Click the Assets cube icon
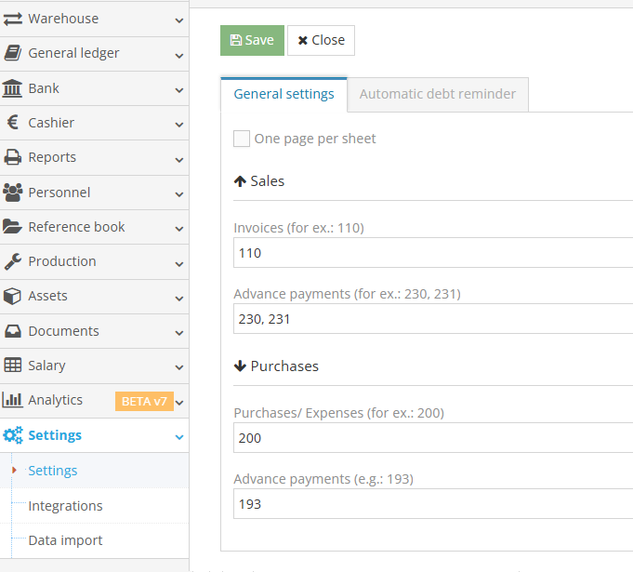The height and width of the screenshot is (572, 633). coord(13,296)
